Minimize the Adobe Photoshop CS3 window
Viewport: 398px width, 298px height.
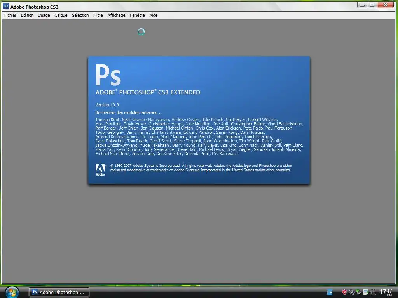[362, 5]
